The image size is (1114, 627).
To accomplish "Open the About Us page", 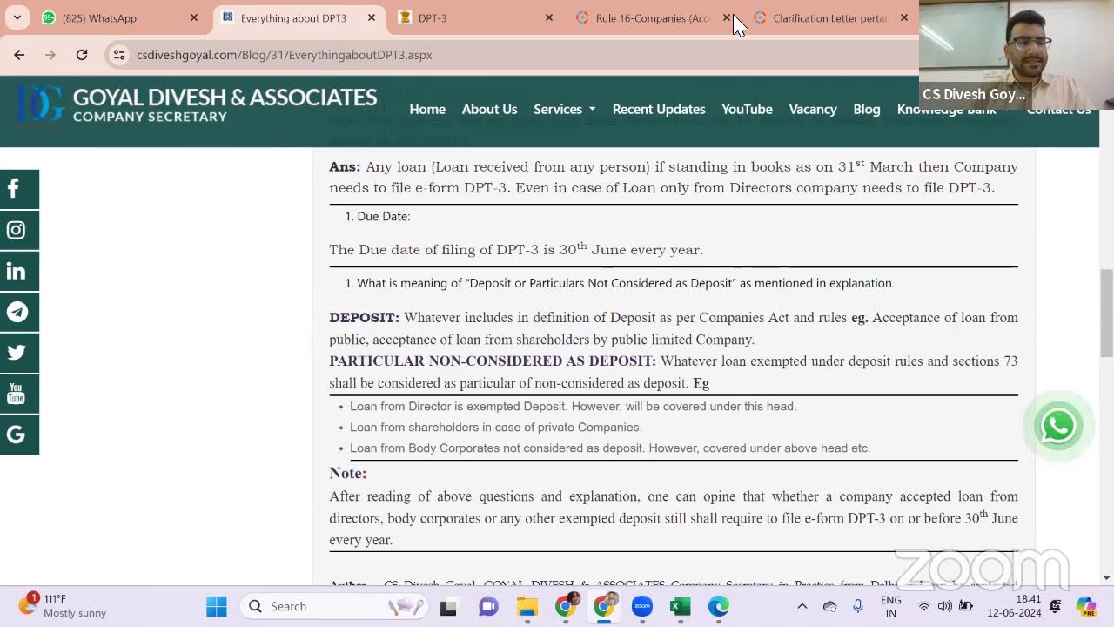I will [x=489, y=109].
